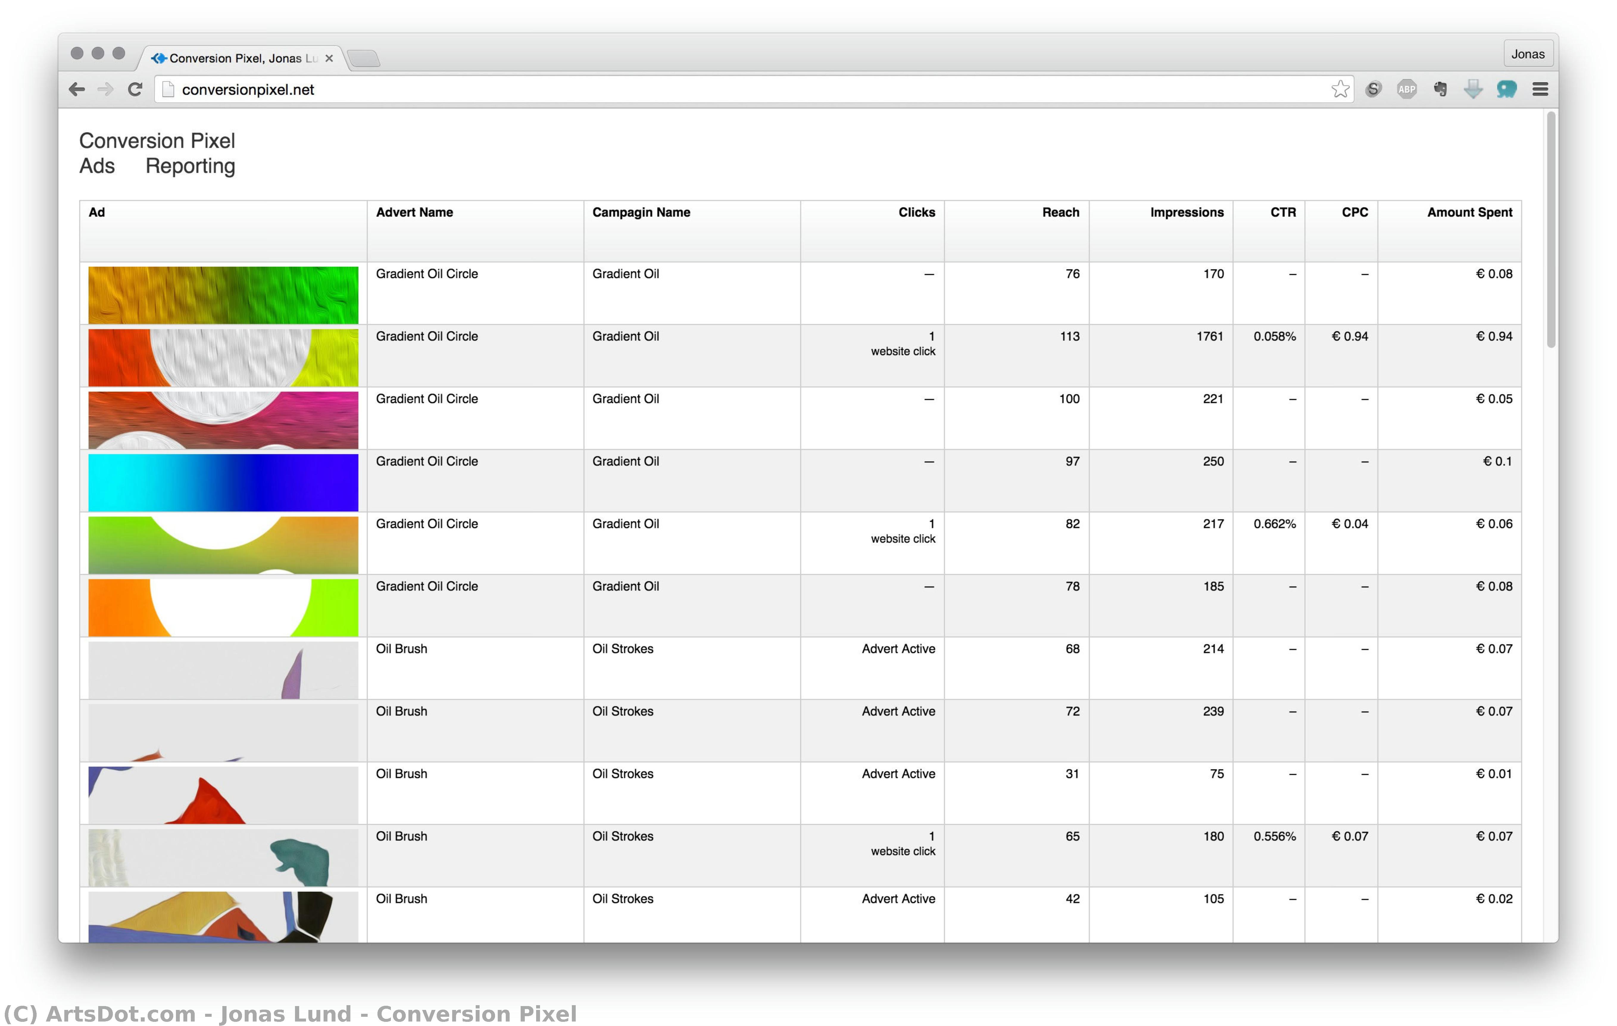Open the Adblock Plus extension
1617x1026 pixels.
(1407, 89)
